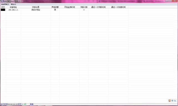Select the 192.168.1.1 device row
Image resolution: width=178 pixels, height=106 pixels.
tap(89, 10)
